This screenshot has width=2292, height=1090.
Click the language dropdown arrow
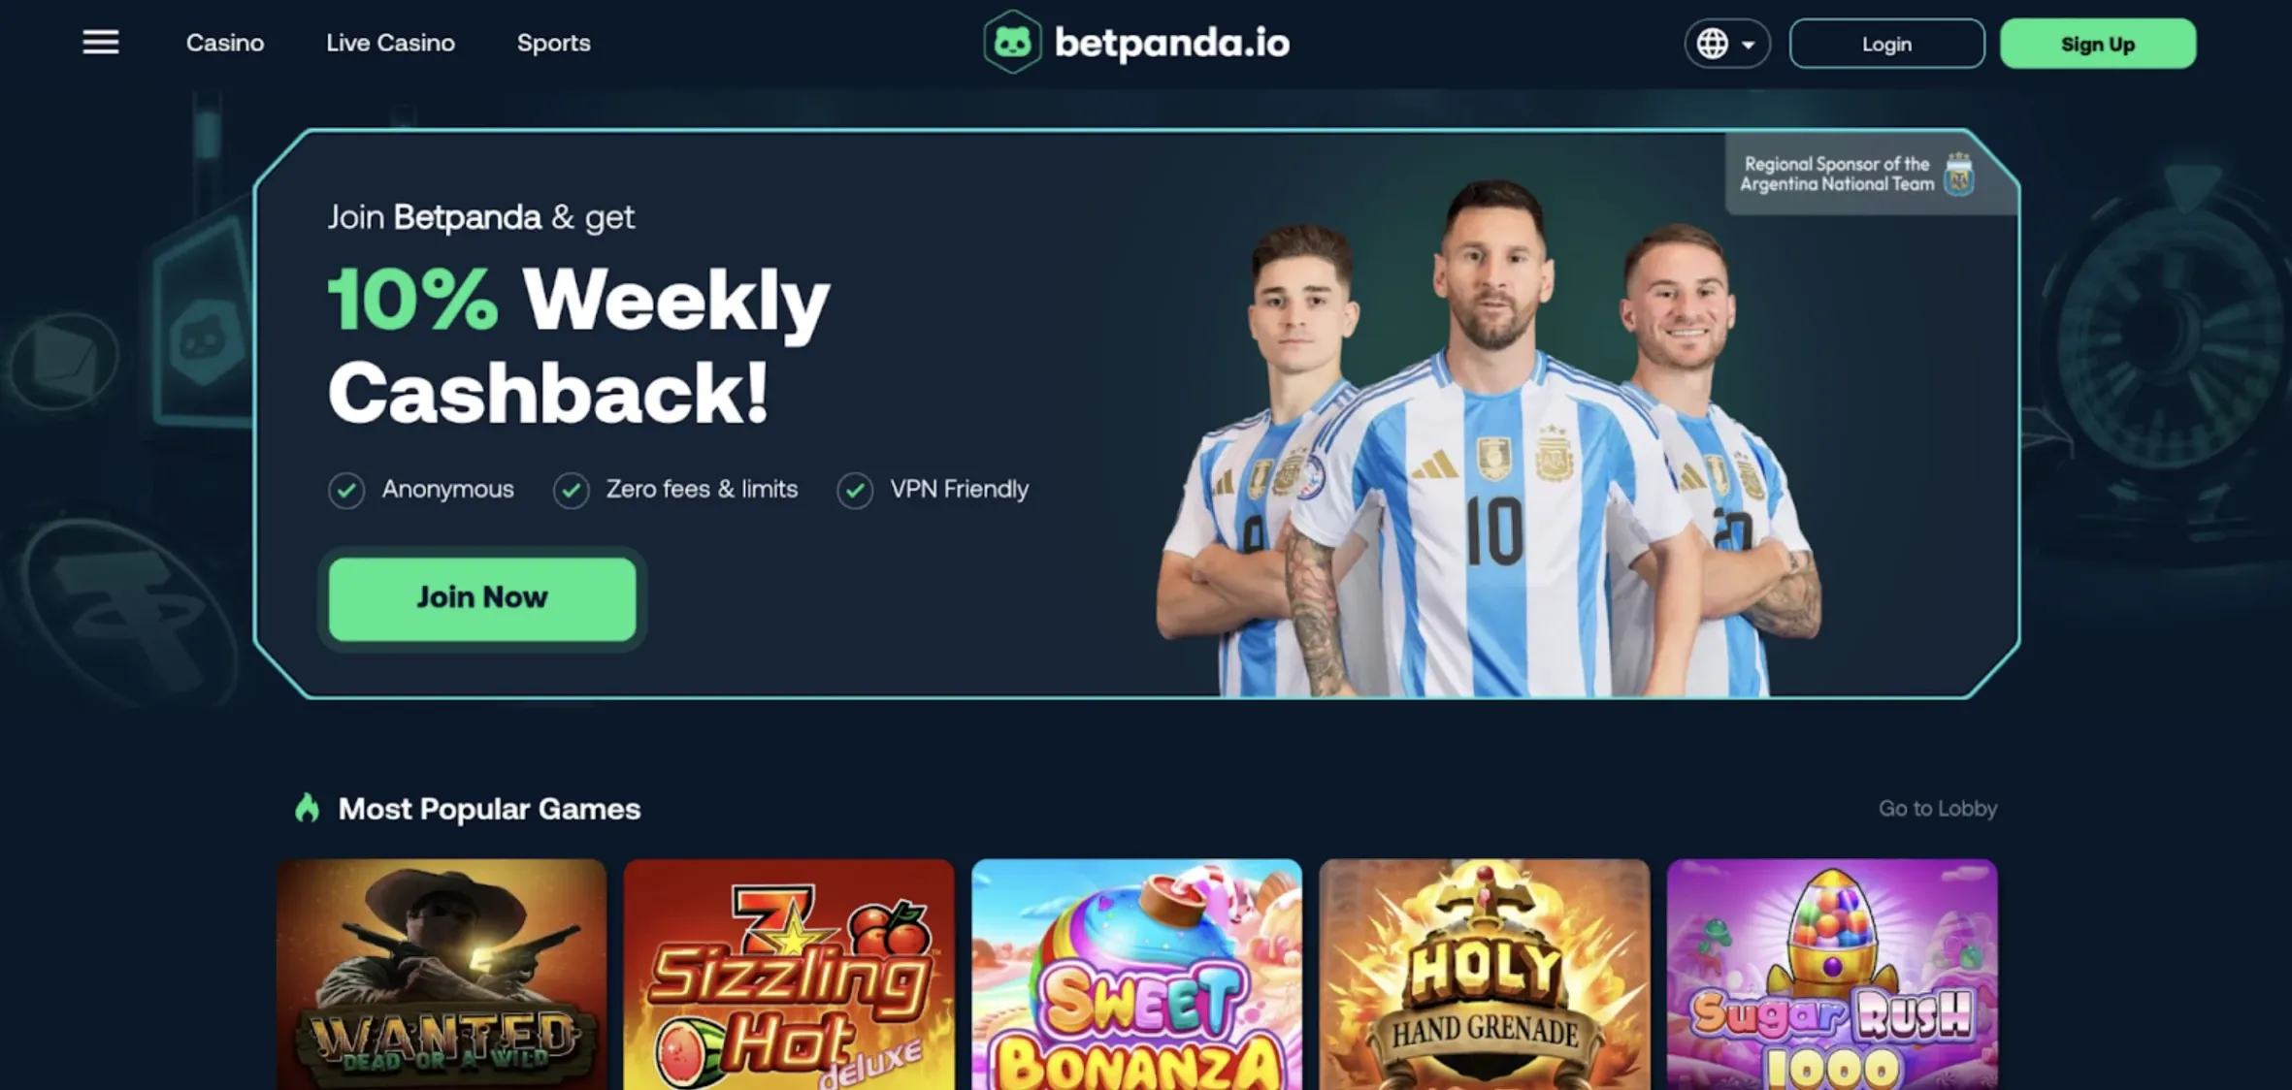click(x=1749, y=45)
